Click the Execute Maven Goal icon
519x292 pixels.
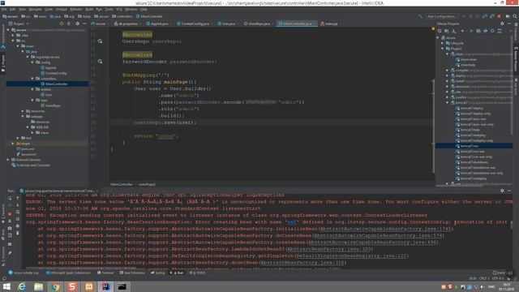pos(478,31)
